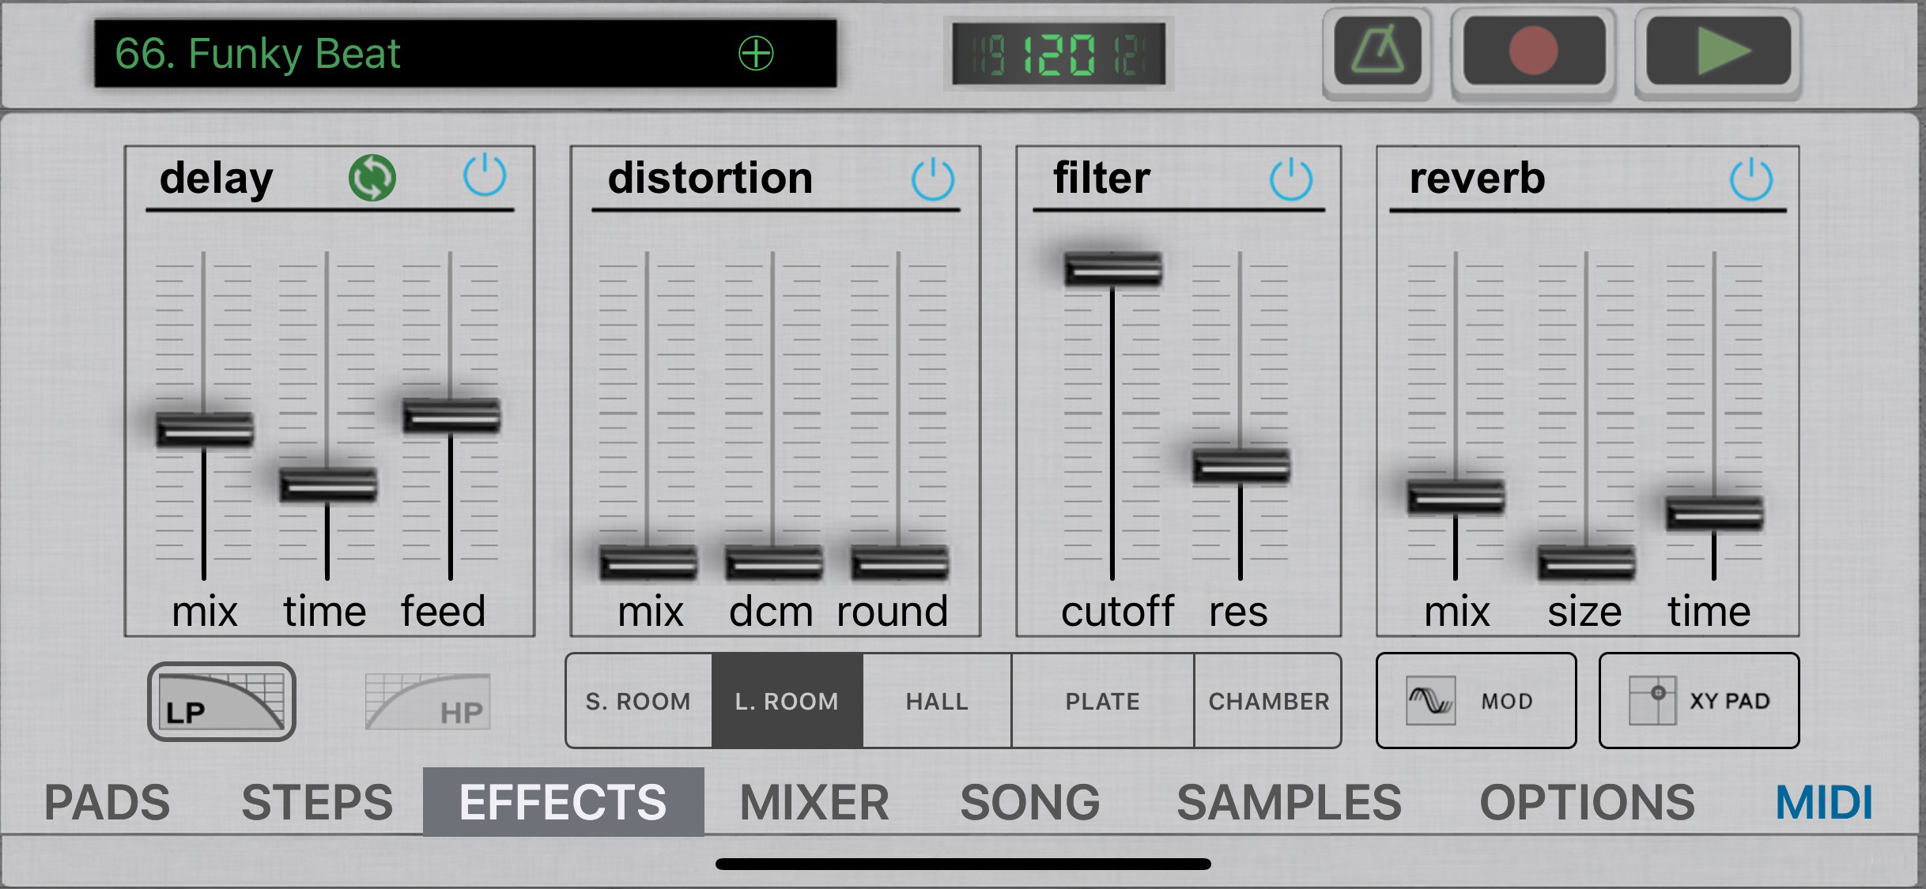
Task: Click the reverb size slider handle
Action: [1586, 563]
